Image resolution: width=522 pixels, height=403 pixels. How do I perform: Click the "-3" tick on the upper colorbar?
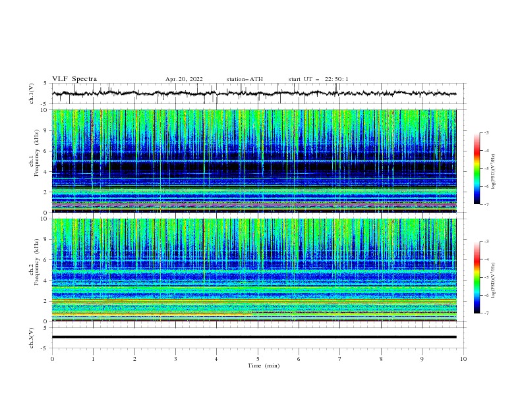click(486, 132)
